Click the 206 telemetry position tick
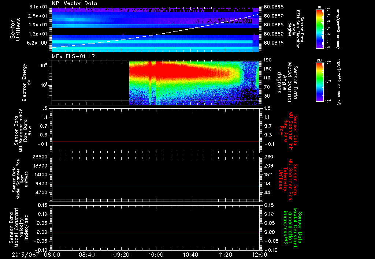This screenshot has height=259, width=375. coord(268,166)
